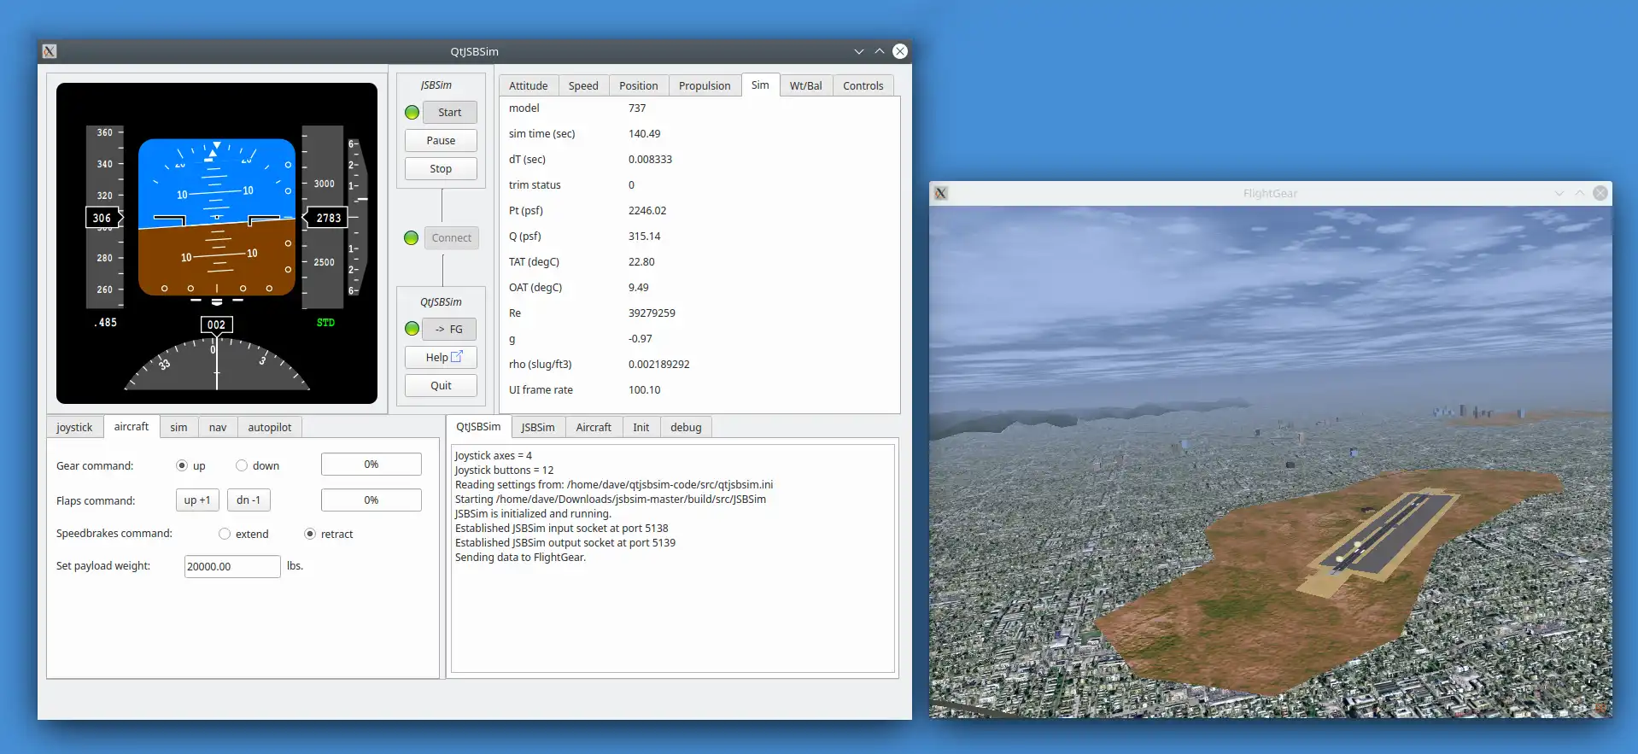
Task: Click the green status light beside Start
Action: tap(412, 113)
